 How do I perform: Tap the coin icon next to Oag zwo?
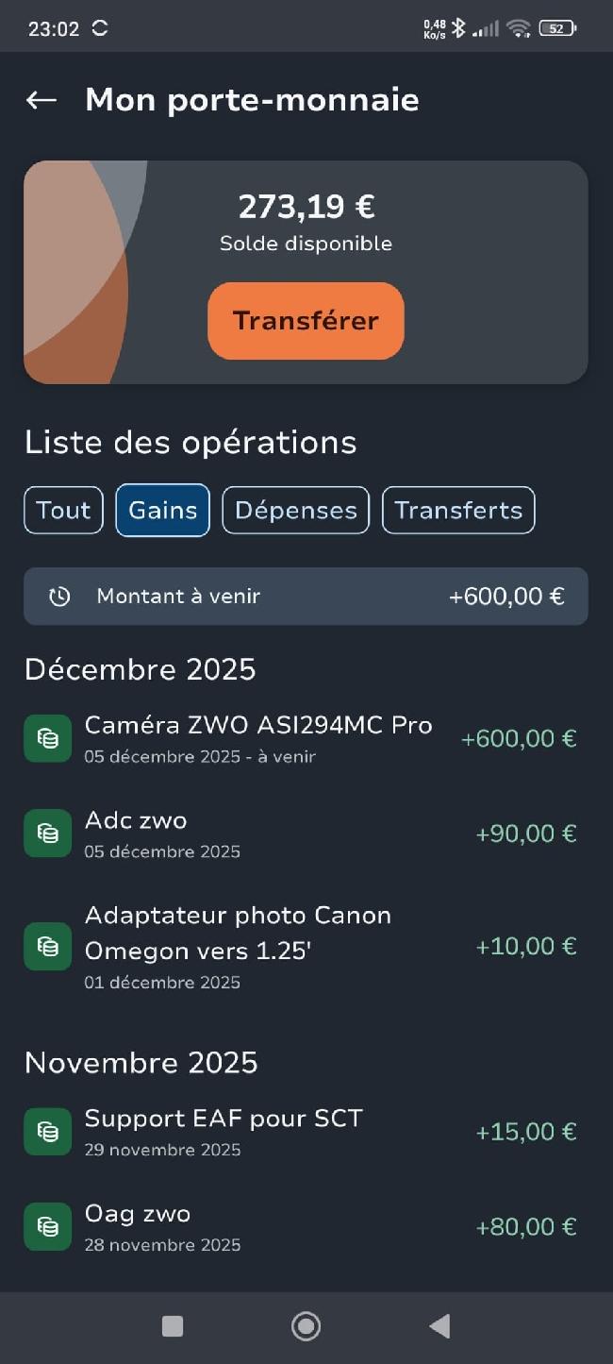coord(47,1226)
